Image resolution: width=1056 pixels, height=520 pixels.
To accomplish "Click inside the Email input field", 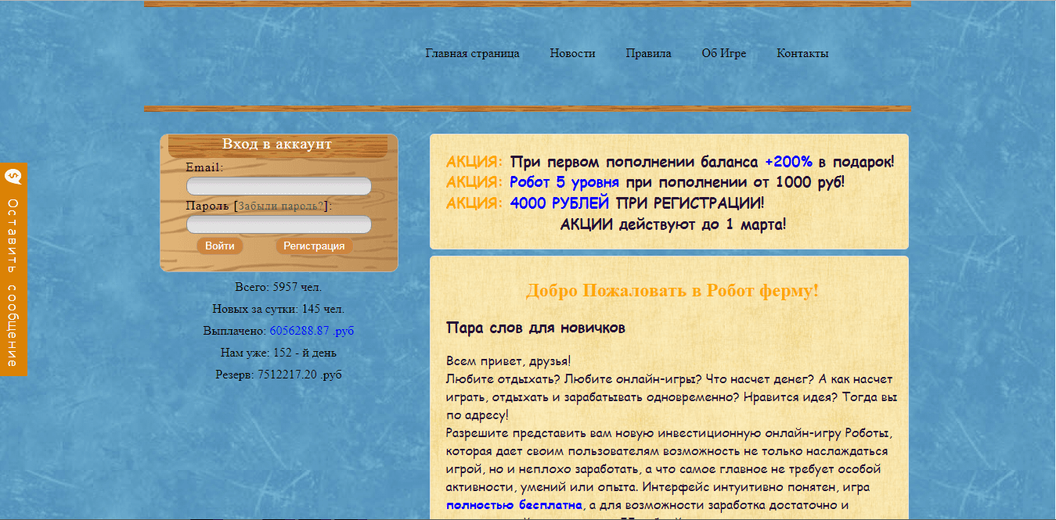I will 278,186.
